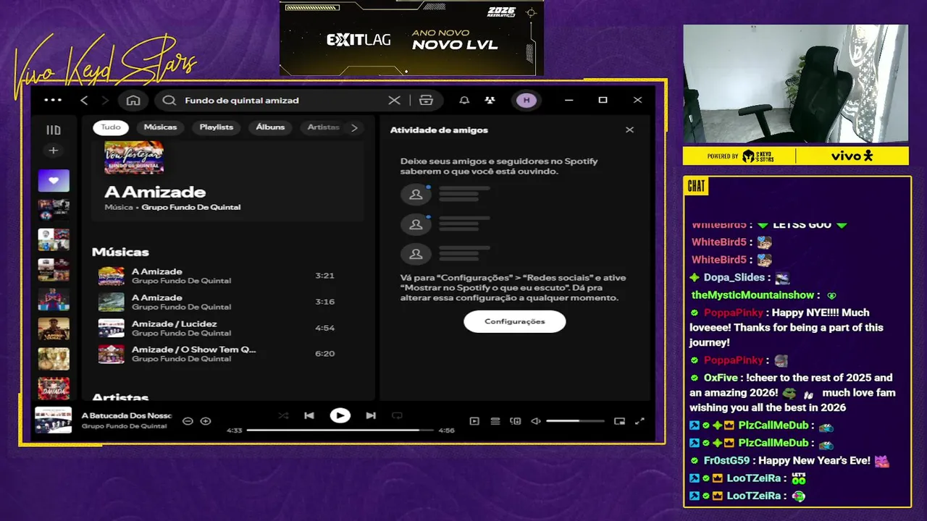Toggle repeat mode
This screenshot has height=521, width=927.
pyautogui.click(x=397, y=415)
